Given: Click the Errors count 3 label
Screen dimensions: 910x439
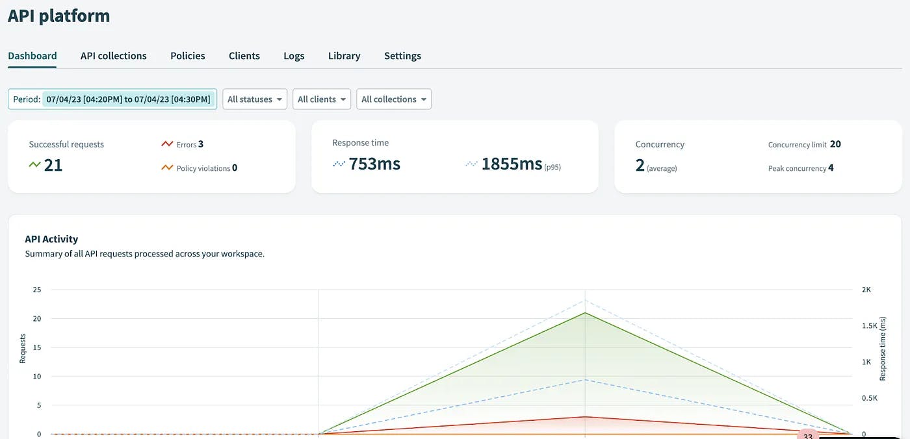Looking at the screenshot, I should click(x=200, y=144).
